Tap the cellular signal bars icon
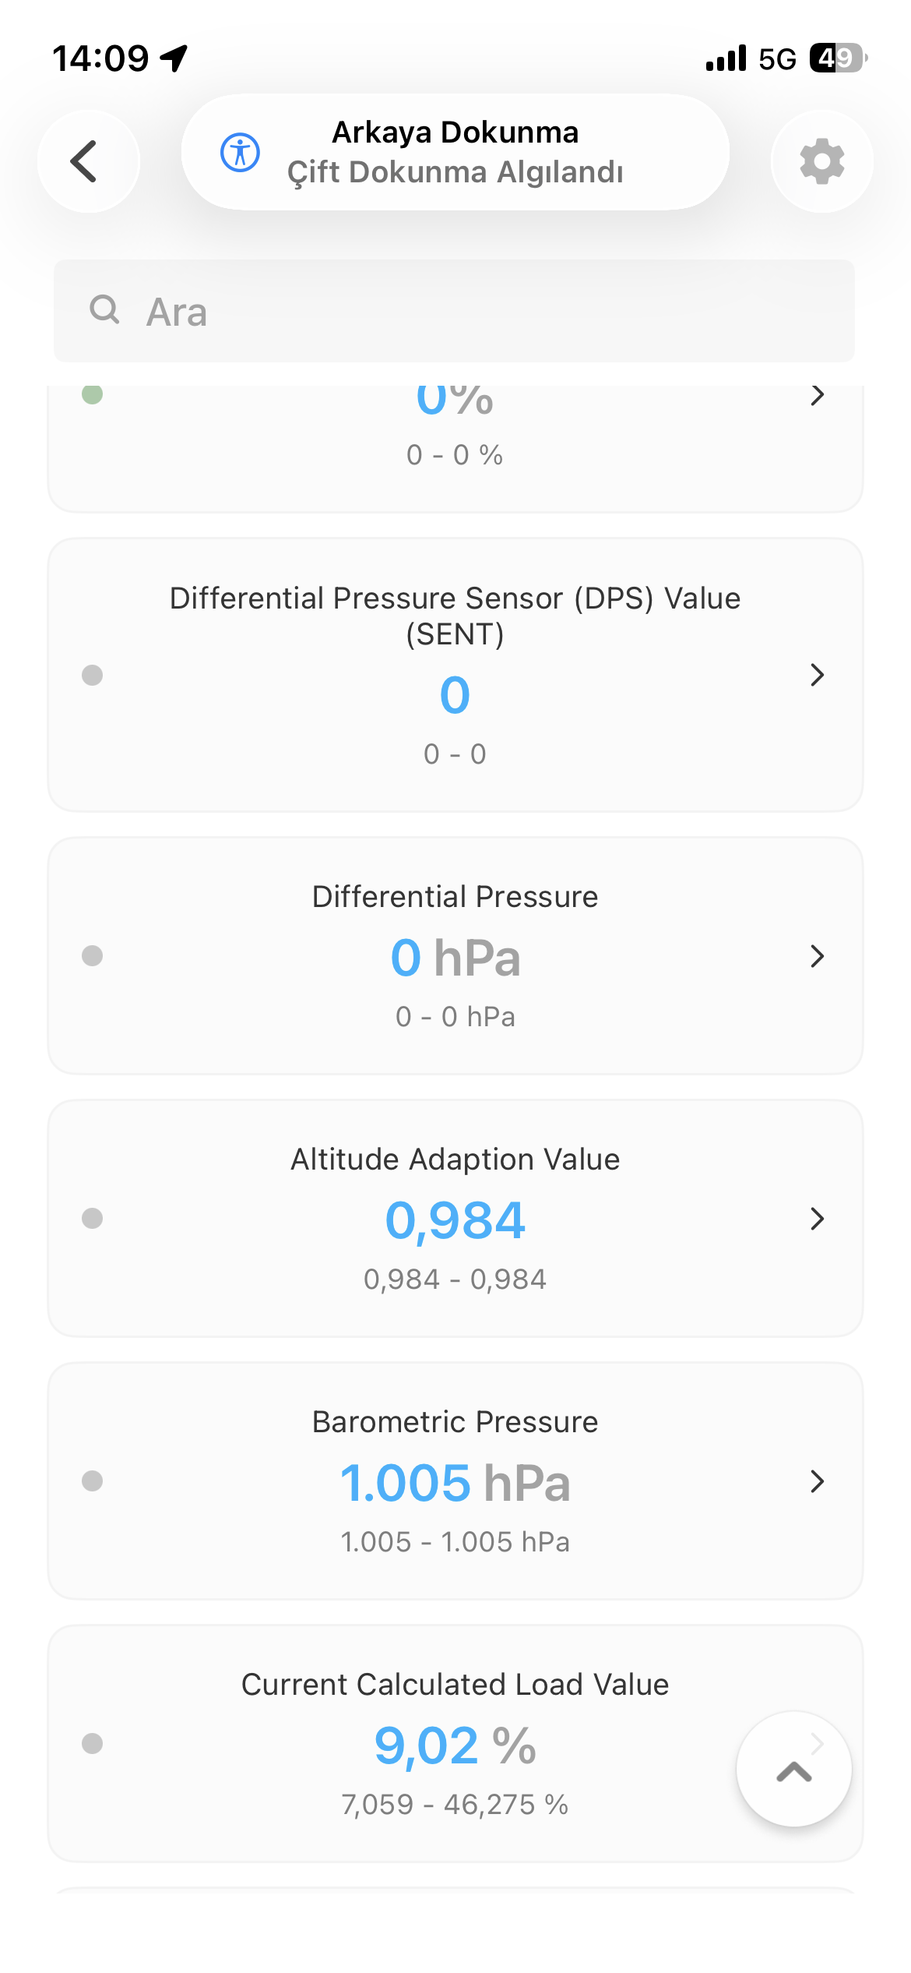Viewport: 911px width, 1973px height. click(726, 58)
